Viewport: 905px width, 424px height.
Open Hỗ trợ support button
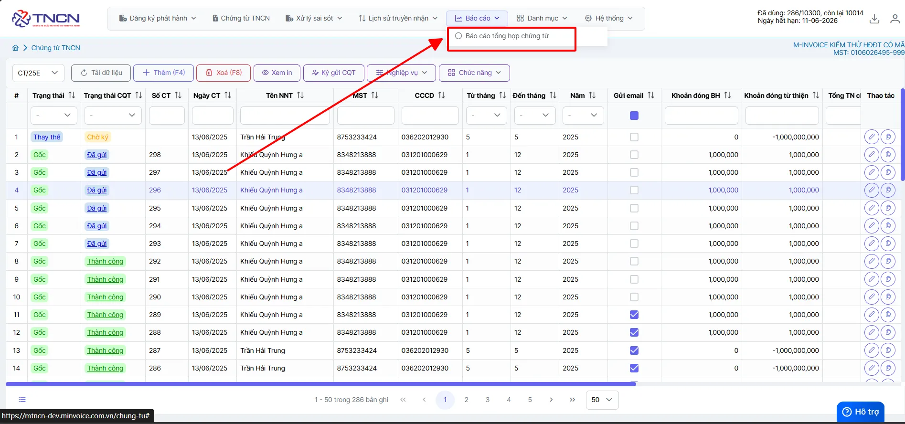coord(861,412)
